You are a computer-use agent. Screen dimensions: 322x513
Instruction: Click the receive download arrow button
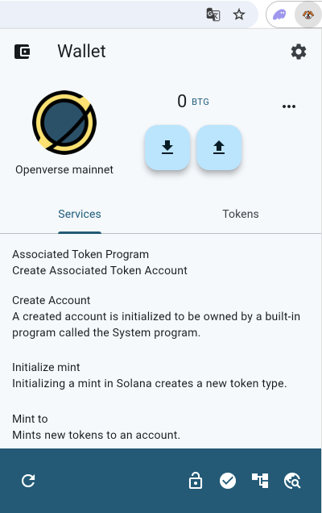point(167,148)
